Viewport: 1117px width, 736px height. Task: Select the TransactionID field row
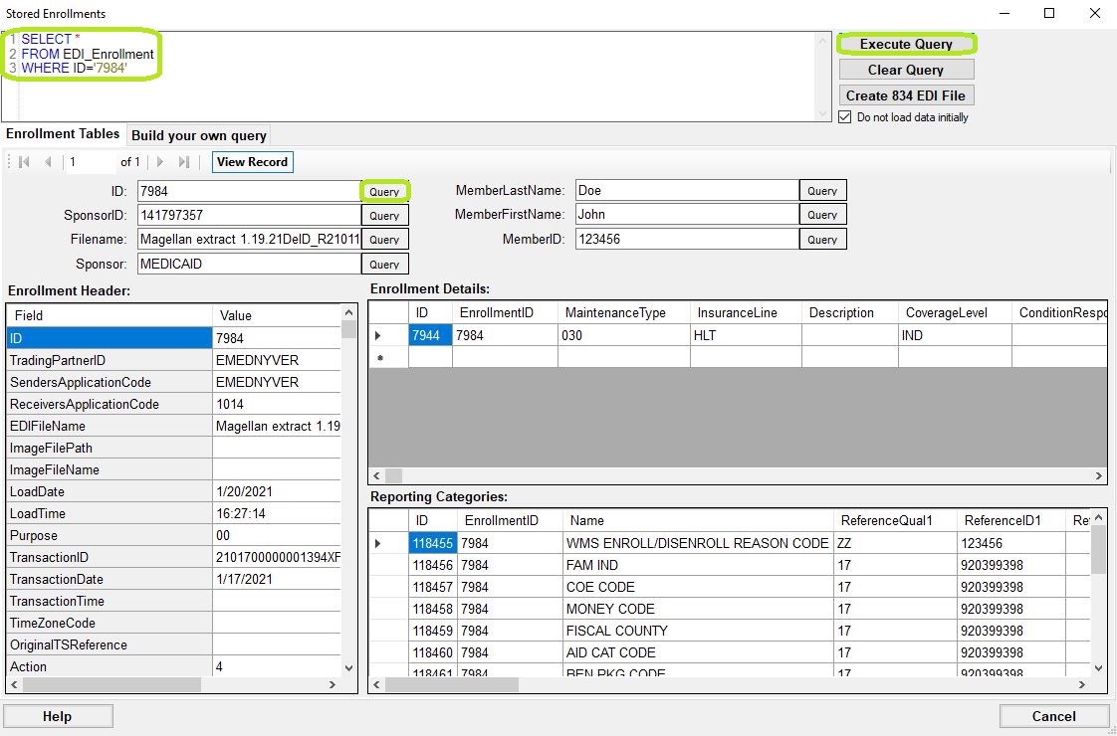pos(173,557)
